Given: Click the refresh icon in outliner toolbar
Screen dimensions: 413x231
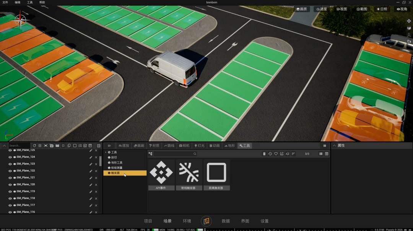Looking at the screenshot, I should [34, 146].
